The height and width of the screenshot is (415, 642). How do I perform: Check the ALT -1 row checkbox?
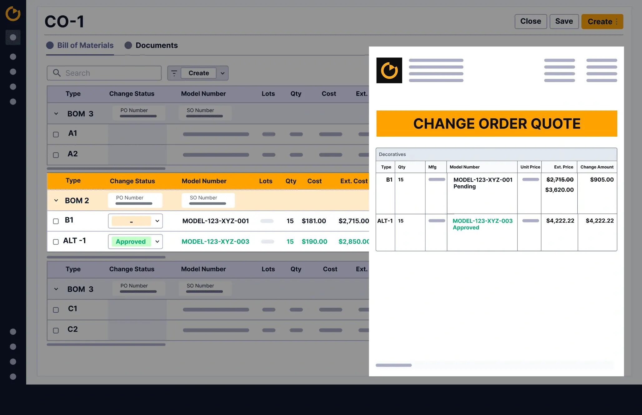click(x=56, y=242)
